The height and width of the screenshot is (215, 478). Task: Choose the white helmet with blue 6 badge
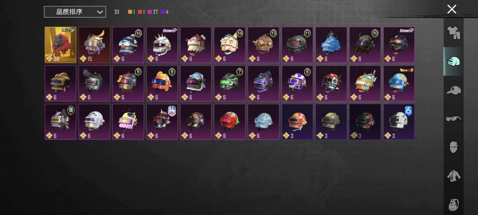click(399, 122)
